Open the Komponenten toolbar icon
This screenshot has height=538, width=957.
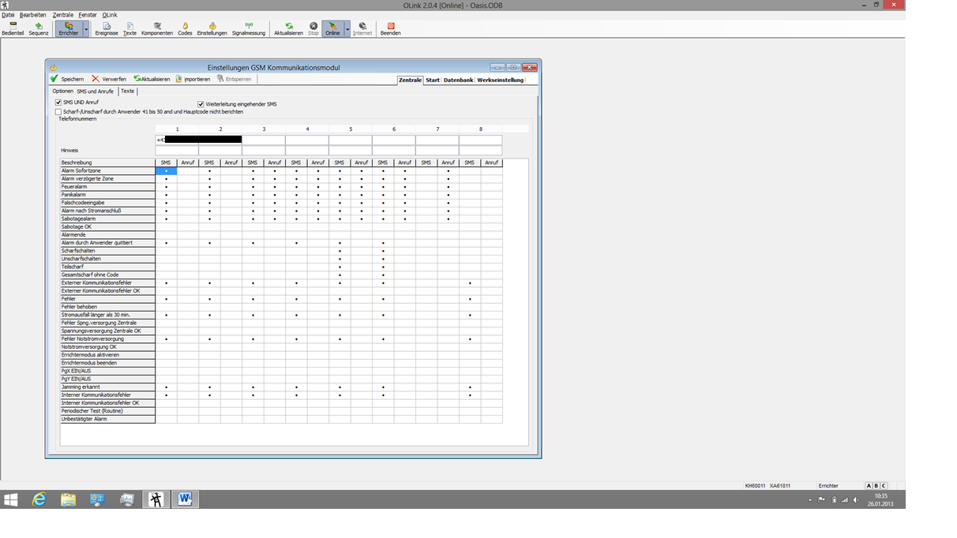(x=157, y=29)
